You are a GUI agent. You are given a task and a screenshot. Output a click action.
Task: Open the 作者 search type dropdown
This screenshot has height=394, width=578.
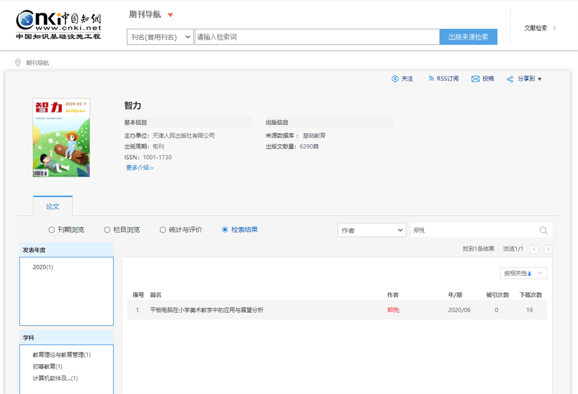pyautogui.click(x=372, y=230)
